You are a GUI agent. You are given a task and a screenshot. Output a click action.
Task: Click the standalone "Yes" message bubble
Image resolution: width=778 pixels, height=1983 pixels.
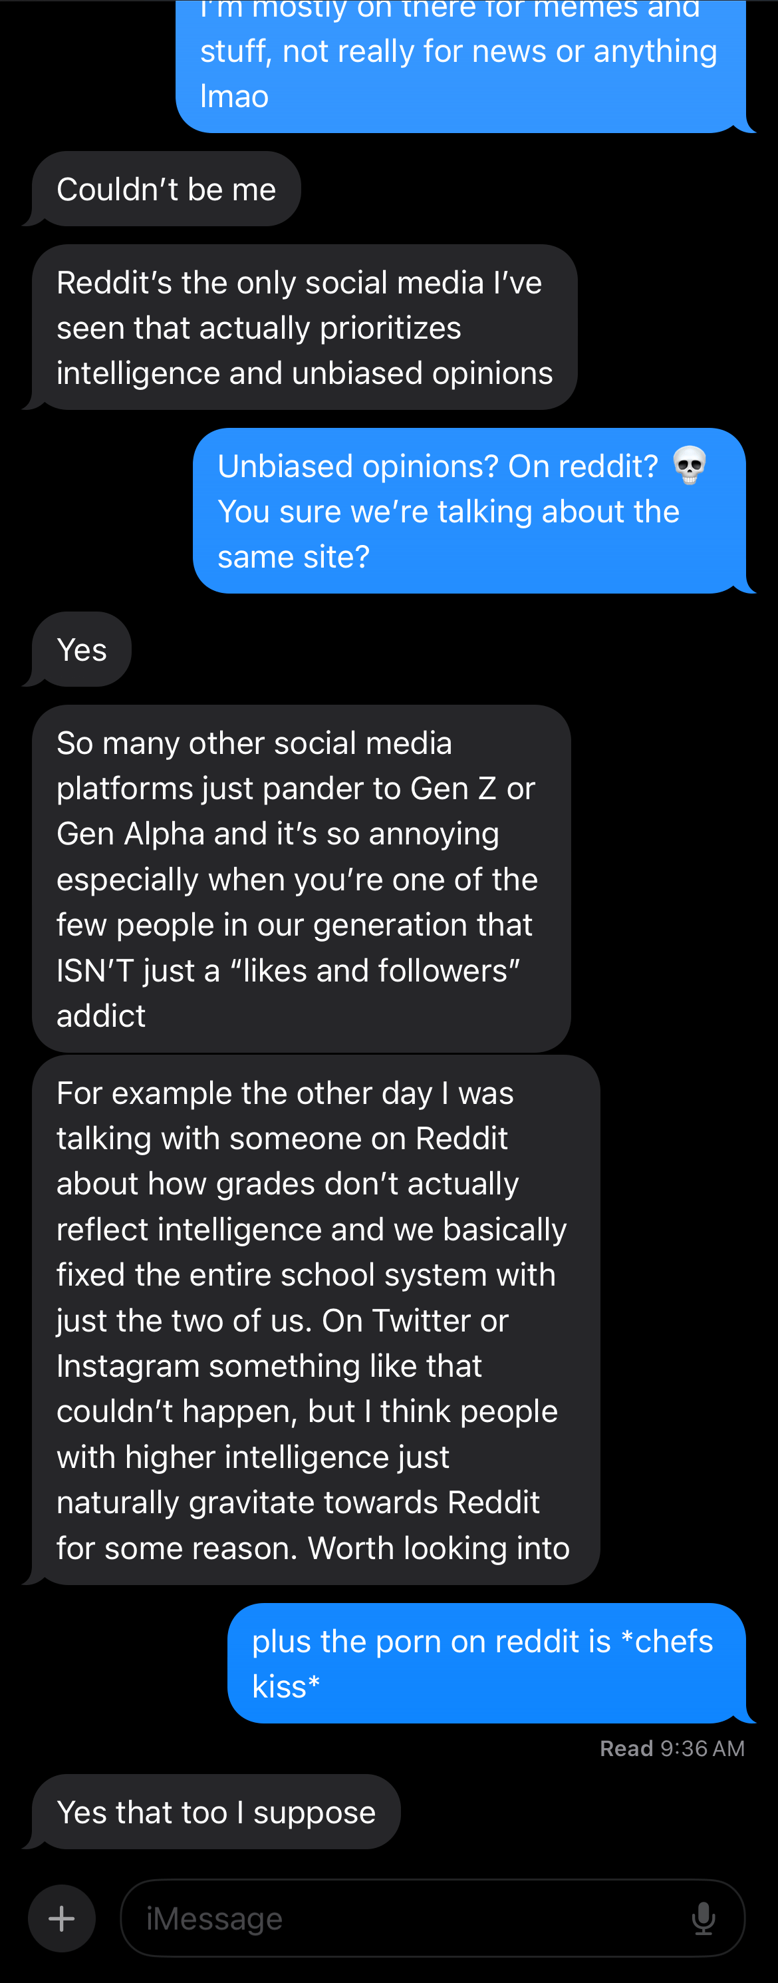click(x=82, y=649)
